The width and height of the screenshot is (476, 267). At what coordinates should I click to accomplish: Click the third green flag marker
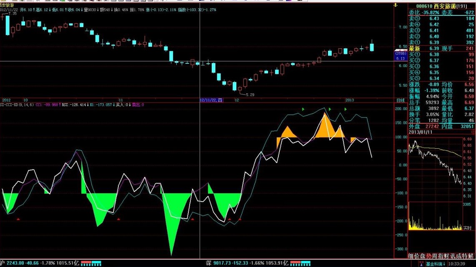(x=346, y=109)
